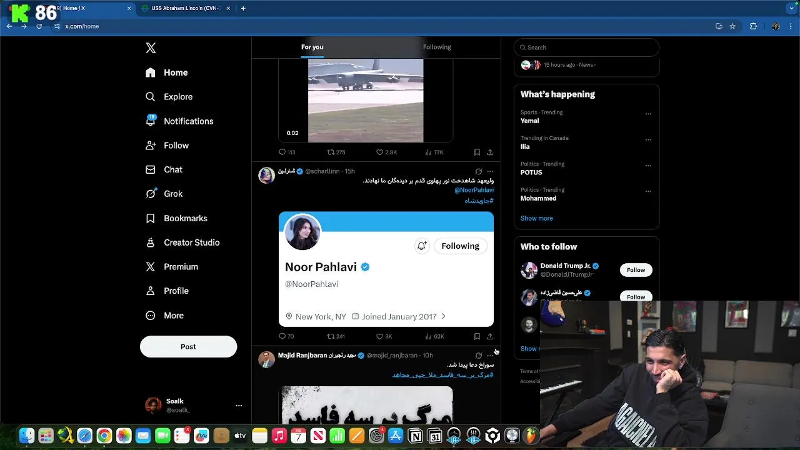The image size is (800, 450).
Task: Open the Follow sidebar item
Action: [167, 146]
